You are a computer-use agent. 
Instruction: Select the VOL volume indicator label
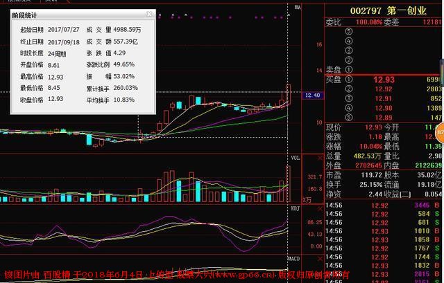point(296,158)
